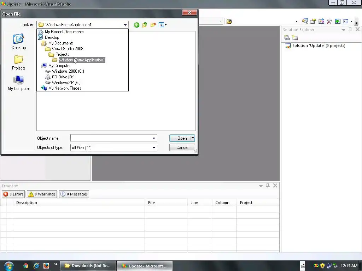Toggle the 0 Warnings filter
The height and width of the screenshot is (271, 362).
[x=42, y=194]
